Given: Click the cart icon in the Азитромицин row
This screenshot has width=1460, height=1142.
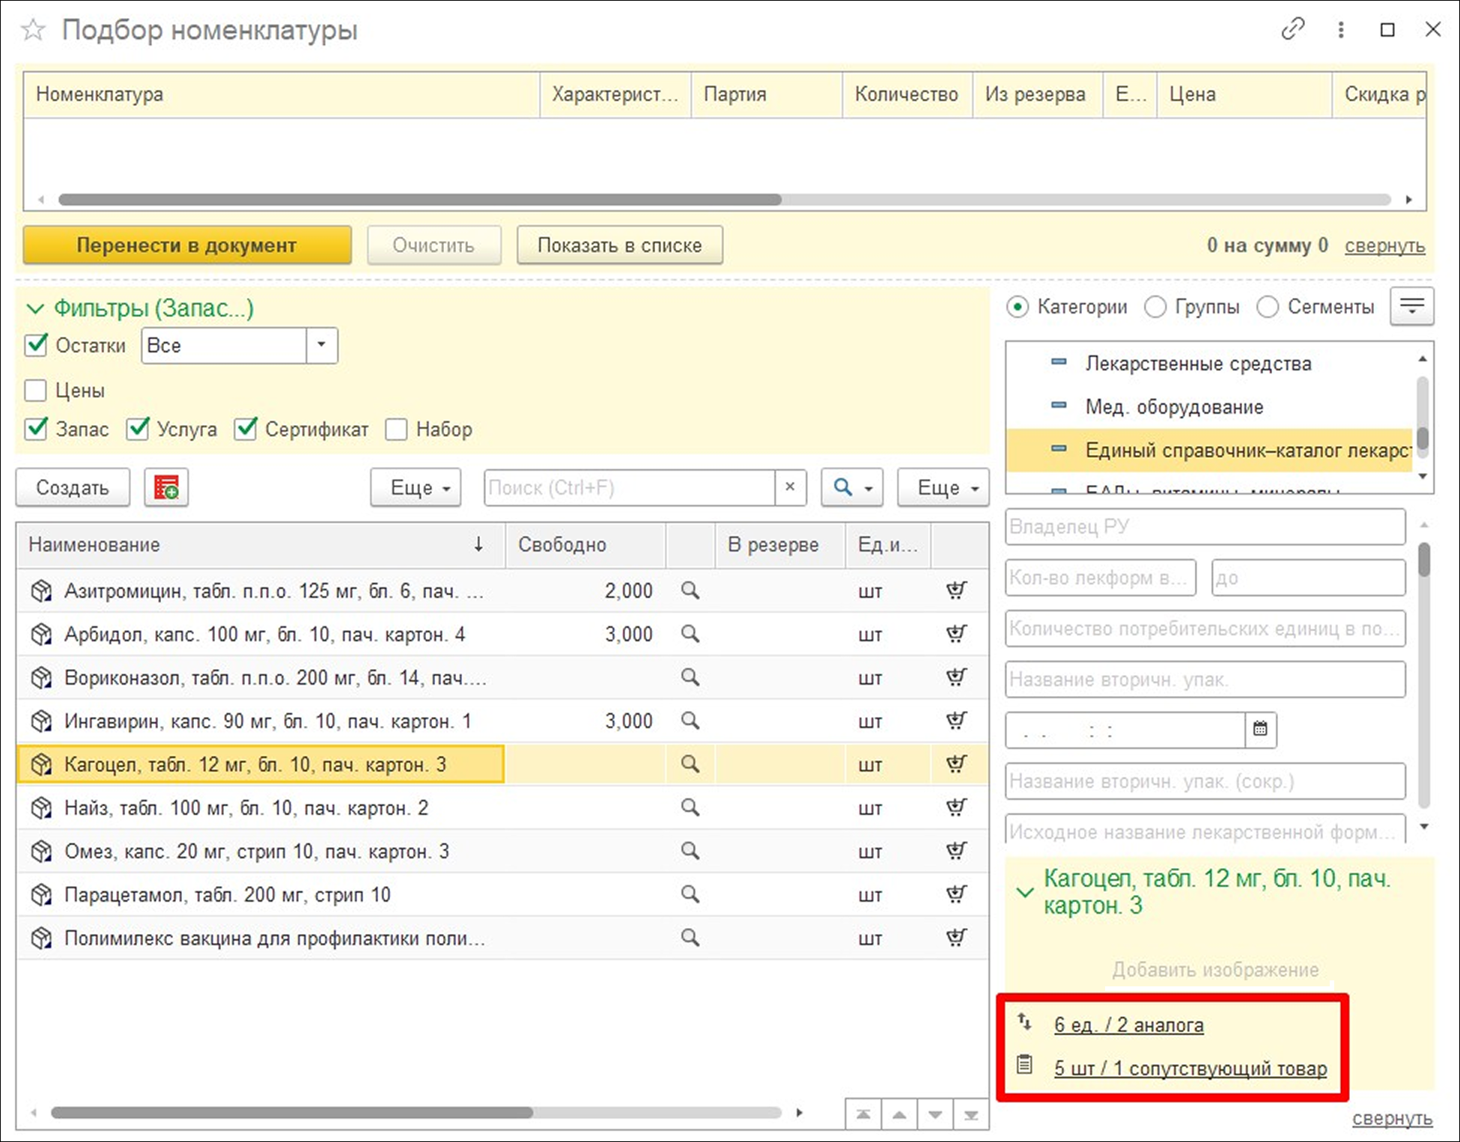Looking at the screenshot, I should 956,590.
